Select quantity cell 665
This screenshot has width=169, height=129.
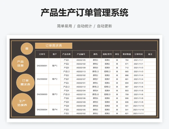click(x=127, y=72)
